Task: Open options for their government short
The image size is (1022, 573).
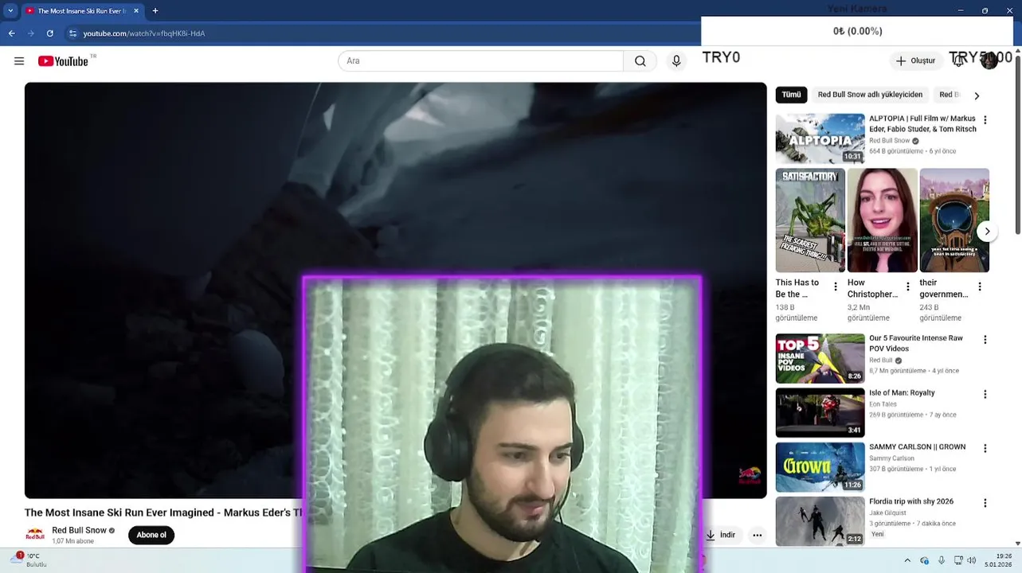Action: 979,286
